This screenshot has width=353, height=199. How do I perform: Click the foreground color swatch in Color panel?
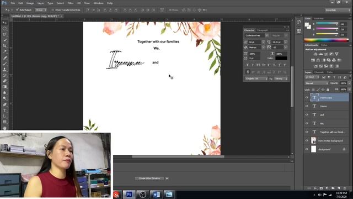tap(307, 24)
